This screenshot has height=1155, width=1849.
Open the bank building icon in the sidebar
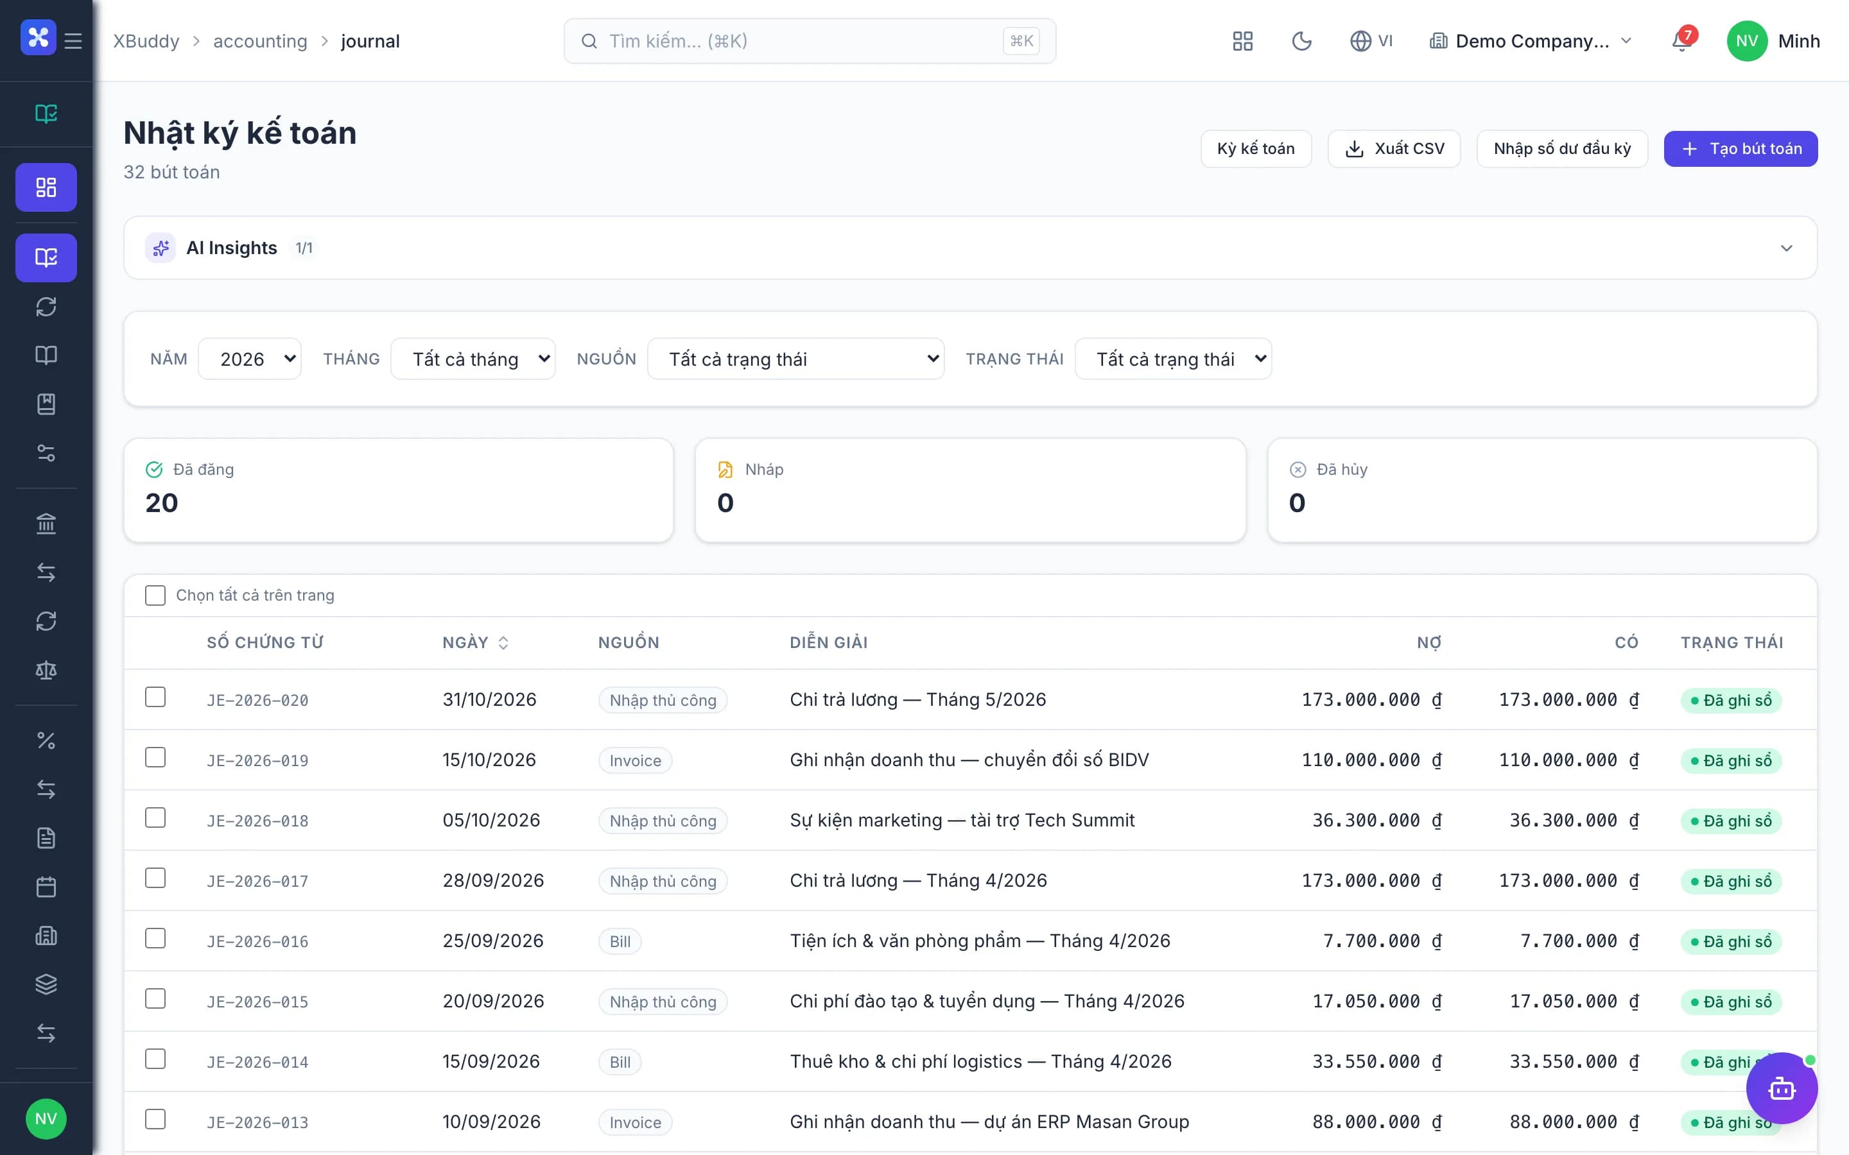point(46,523)
